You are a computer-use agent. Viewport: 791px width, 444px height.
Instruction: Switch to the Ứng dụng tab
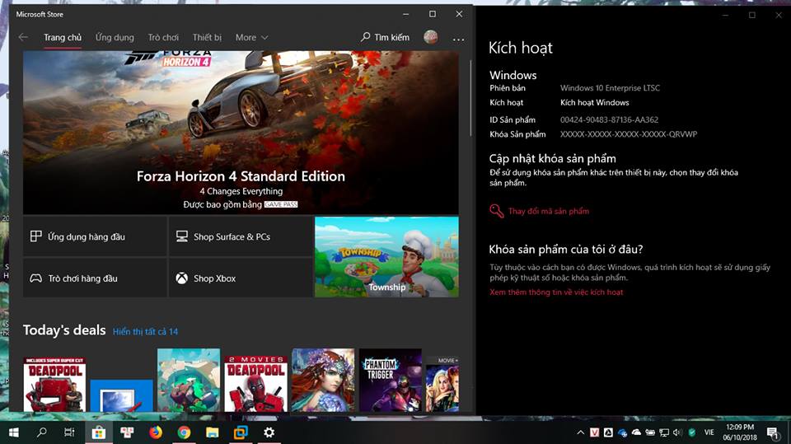point(115,37)
